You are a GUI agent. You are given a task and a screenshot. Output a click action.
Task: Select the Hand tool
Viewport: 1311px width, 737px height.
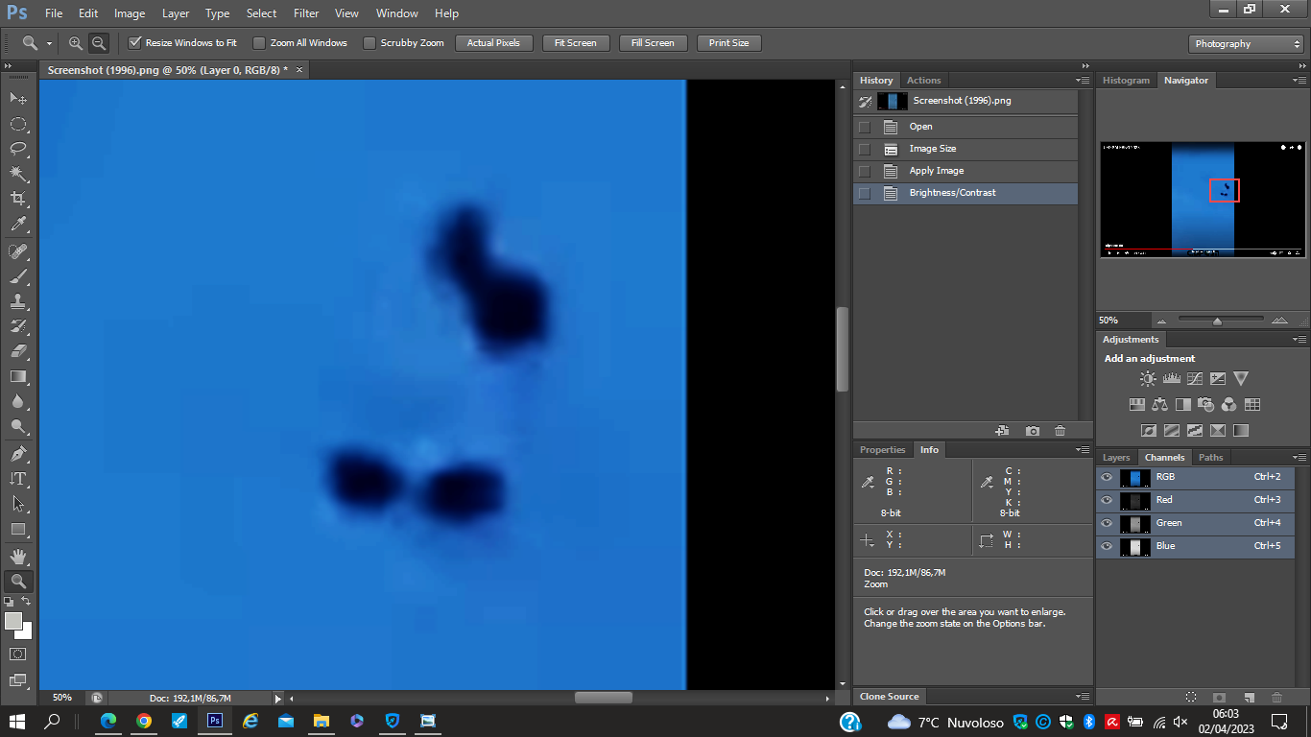click(17, 556)
